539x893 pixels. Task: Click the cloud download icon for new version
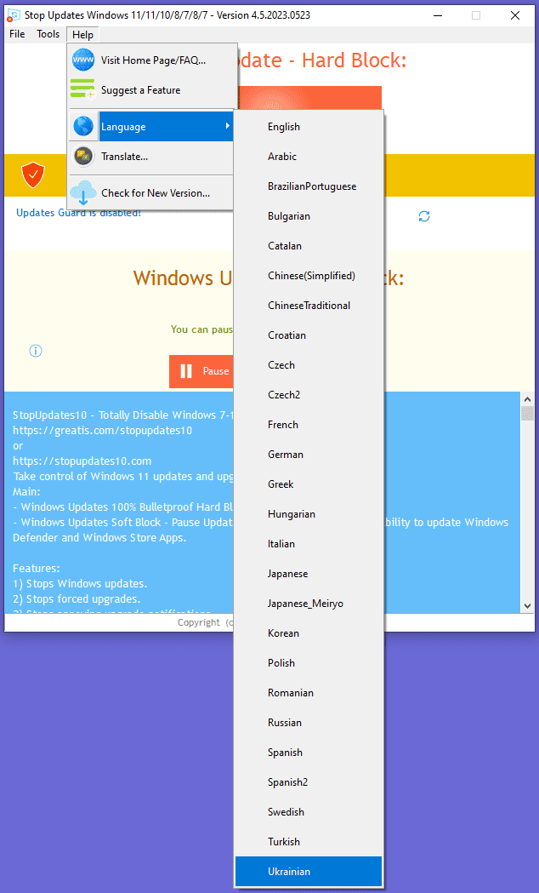[x=83, y=192]
